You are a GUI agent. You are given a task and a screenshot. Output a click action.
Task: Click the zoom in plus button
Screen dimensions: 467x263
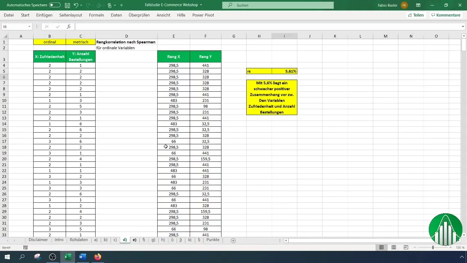pos(451,248)
